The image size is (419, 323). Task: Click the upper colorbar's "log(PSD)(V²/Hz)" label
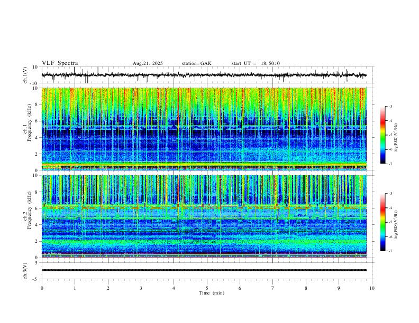coord(396,137)
